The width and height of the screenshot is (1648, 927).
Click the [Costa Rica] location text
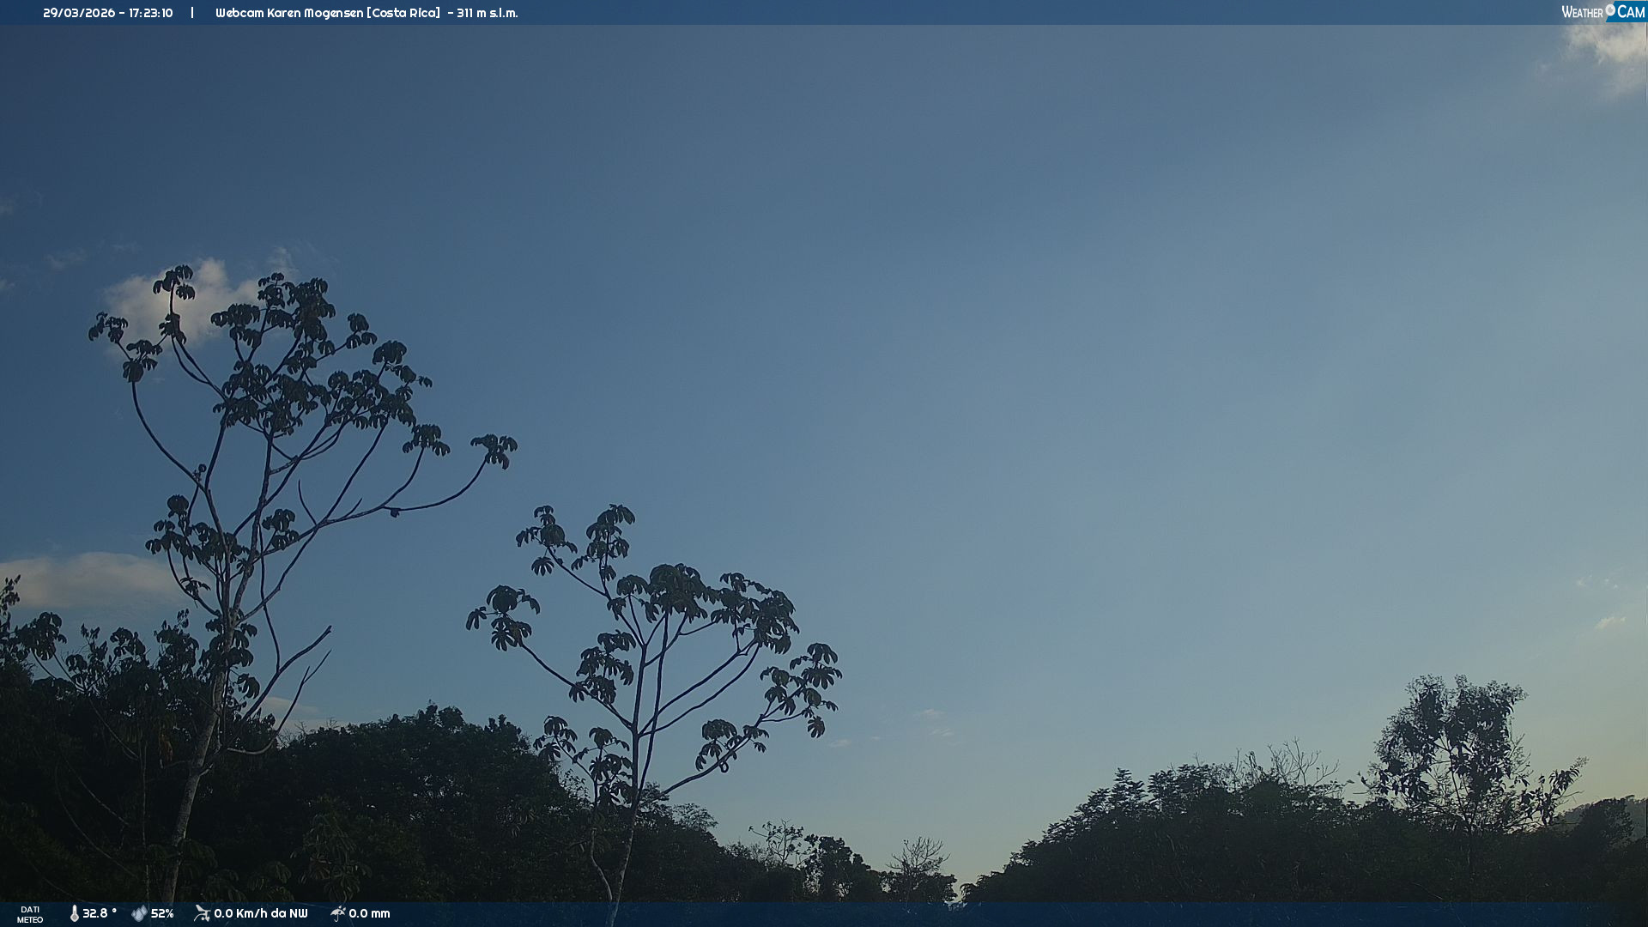pos(403,13)
